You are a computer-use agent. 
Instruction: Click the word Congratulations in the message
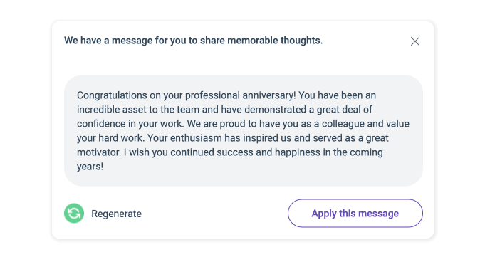pos(112,95)
